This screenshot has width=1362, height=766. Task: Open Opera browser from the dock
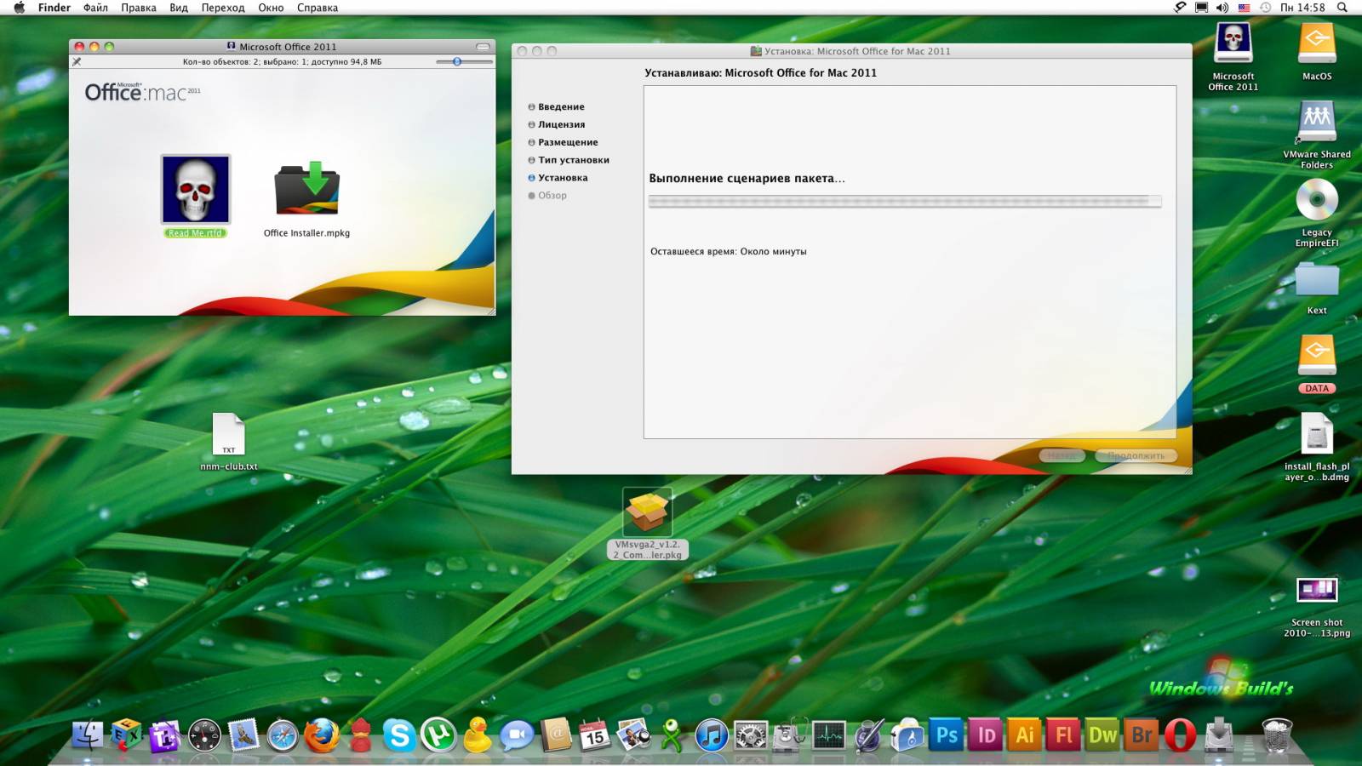tap(1180, 735)
